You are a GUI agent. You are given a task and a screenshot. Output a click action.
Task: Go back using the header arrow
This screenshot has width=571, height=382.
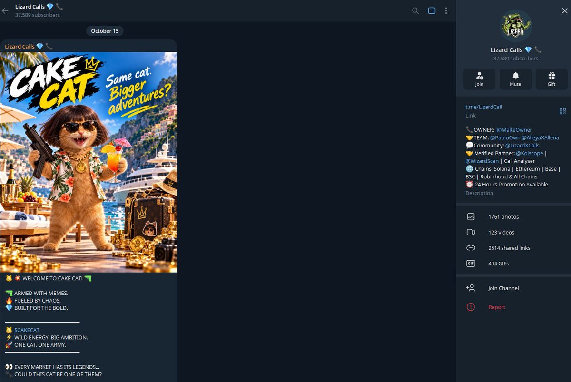pos(5,10)
